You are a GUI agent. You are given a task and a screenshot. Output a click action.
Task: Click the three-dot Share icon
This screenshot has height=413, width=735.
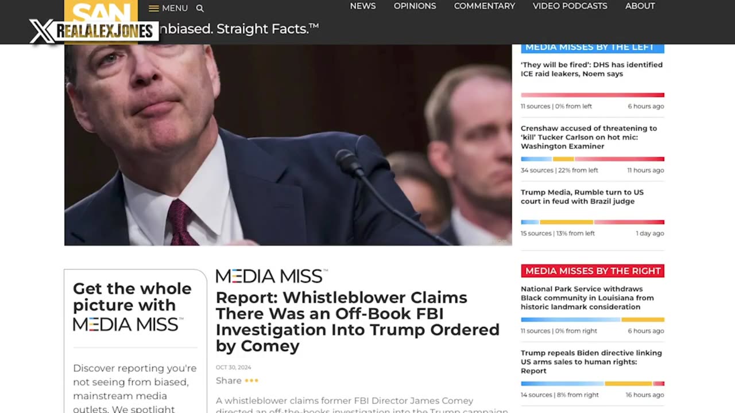point(252,380)
